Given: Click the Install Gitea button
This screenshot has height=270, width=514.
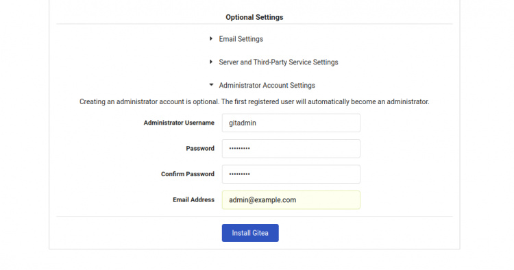Looking at the screenshot, I should 250,233.
